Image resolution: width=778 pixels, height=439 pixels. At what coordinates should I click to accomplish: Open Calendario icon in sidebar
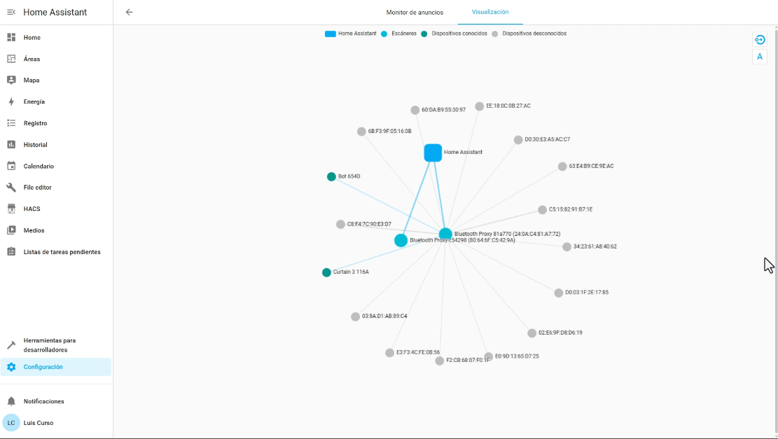coord(11,166)
